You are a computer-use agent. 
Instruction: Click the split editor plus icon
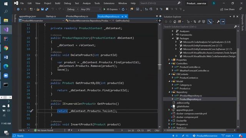pyautogui.click(x=160, y=20)
